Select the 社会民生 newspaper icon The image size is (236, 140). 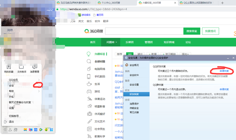click(89, 129)
